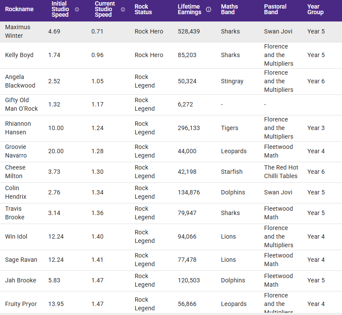Click Cheese Milton's rockname
Image resolution: width=342 pixels, height=315 pixels.
15,172
